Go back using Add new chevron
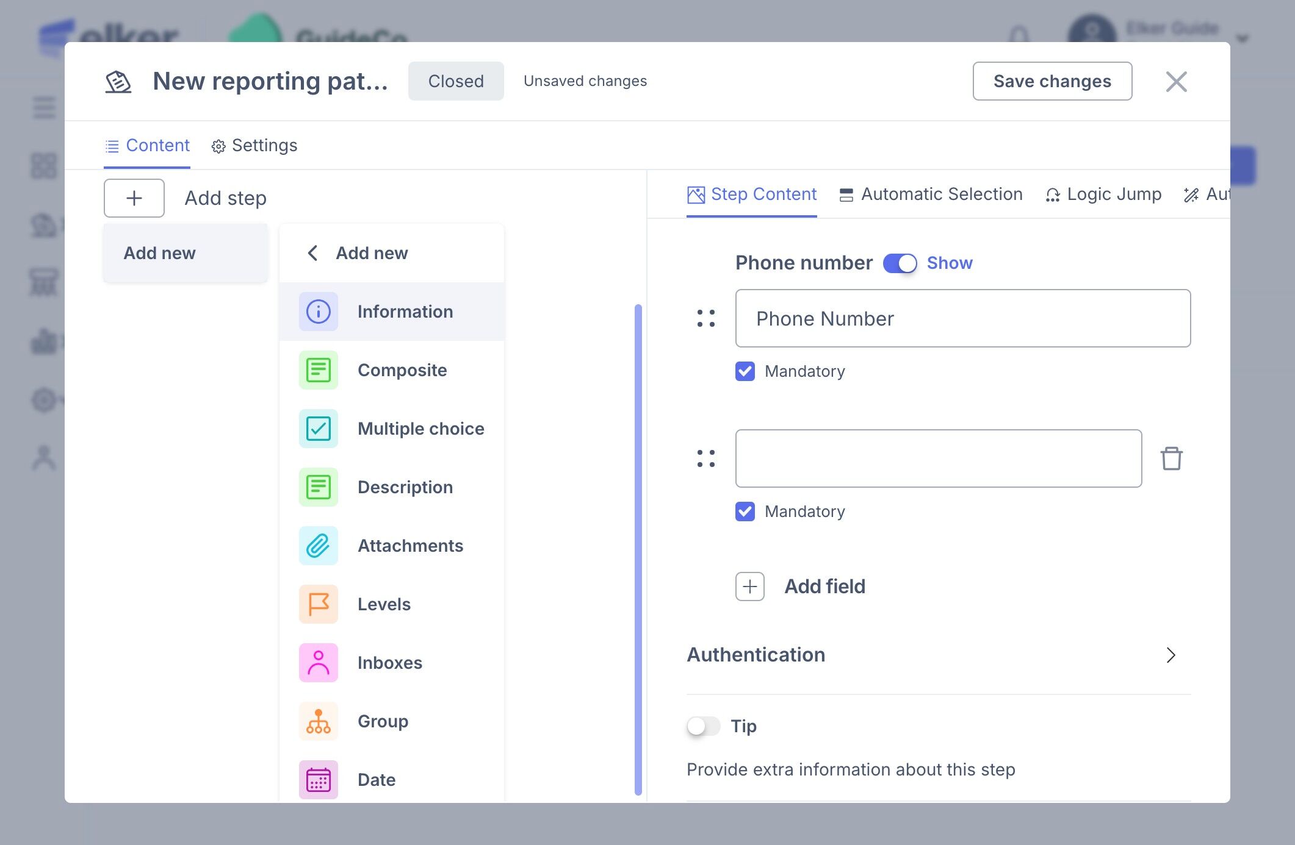Viewport: 1295px width, 845px height. [x=312, y=253]
